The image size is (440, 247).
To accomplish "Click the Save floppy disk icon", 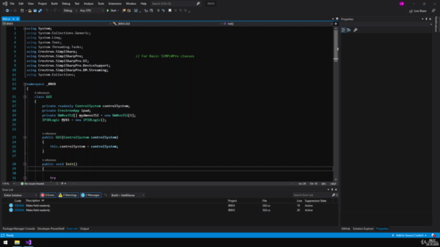I will click(35, 11).
